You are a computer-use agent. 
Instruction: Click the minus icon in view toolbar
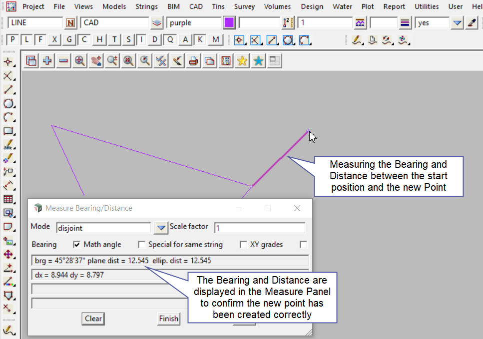coord(63,60)
